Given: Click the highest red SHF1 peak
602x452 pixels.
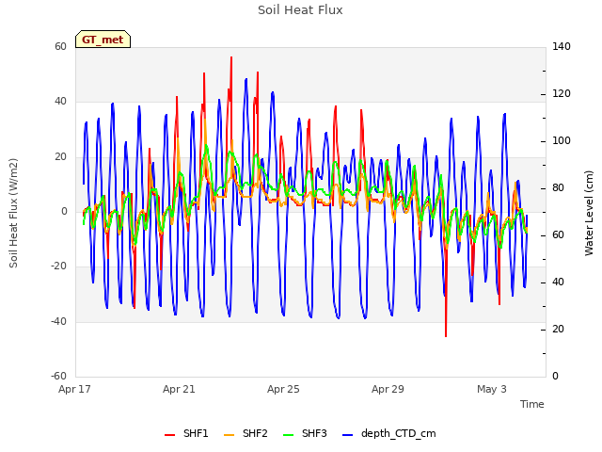Looking at the screenshot, I should point(231,57).
